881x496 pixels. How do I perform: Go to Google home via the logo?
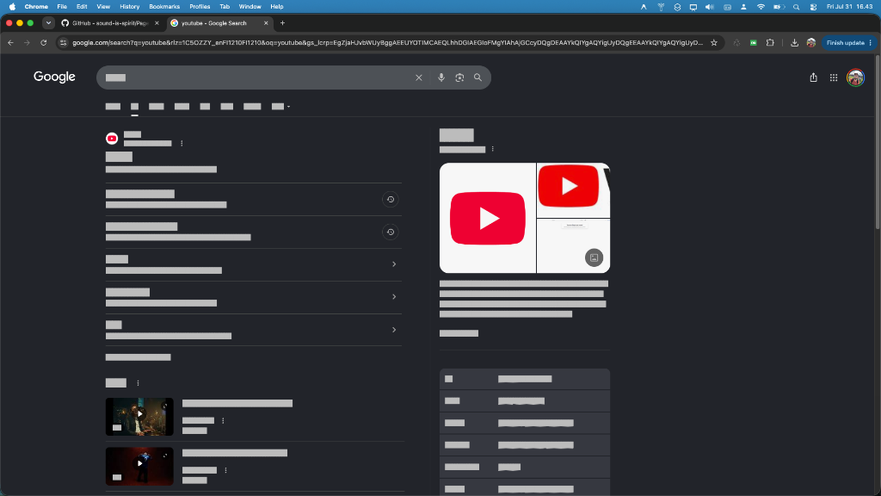pos(54,77)
